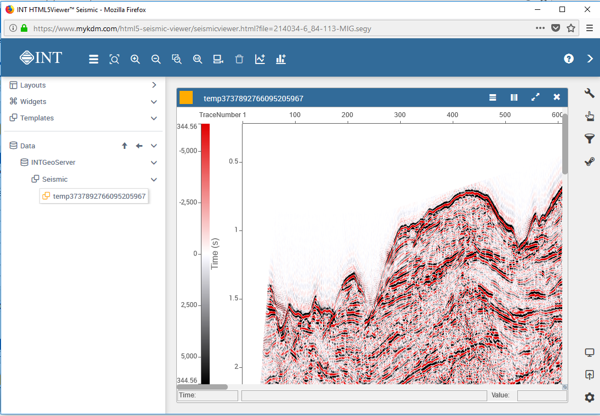Add a bar chart widget
Screen dimensions: 600x416
coord(281,59)
